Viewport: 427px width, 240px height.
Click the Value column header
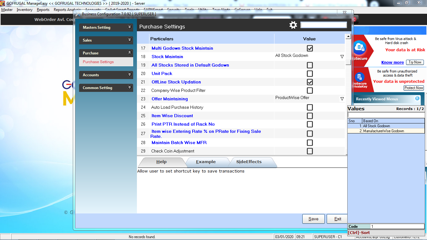click(x=309, y=39)
